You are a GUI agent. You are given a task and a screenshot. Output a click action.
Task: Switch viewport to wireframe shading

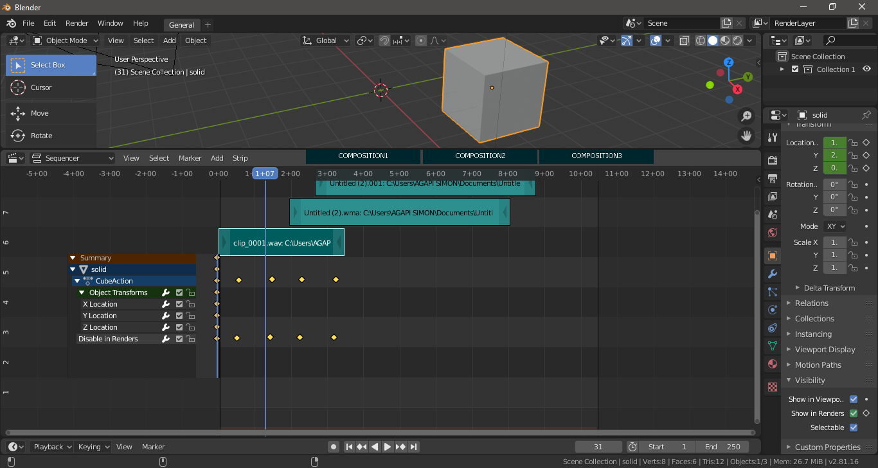701,40
